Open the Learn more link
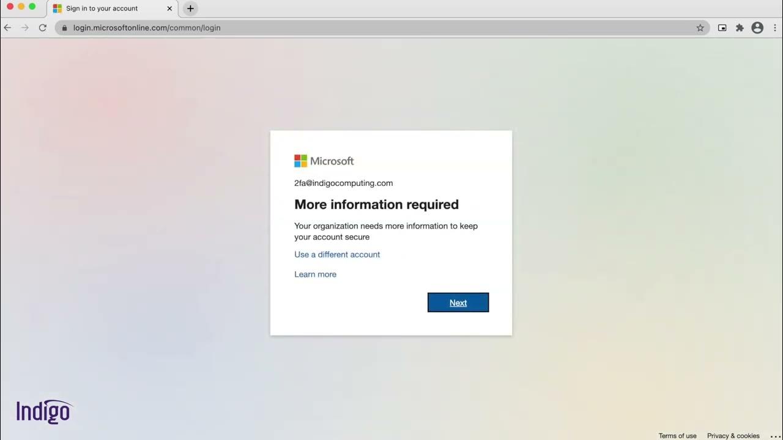783x440 pixels. 315,274
